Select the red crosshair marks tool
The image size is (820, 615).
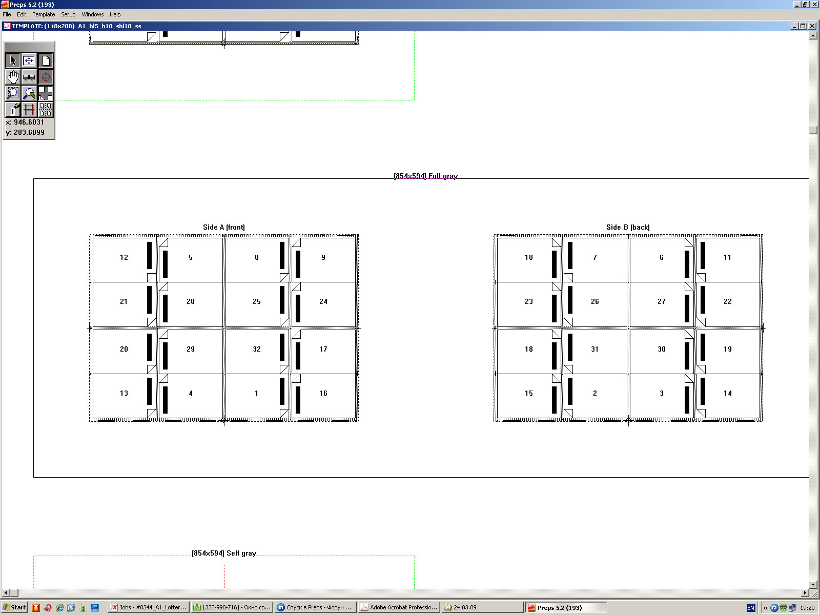pyautogui.click(x=46, y=77)
